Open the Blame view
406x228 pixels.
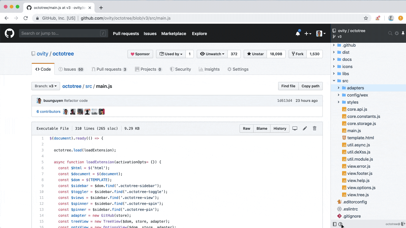(262, 129)
